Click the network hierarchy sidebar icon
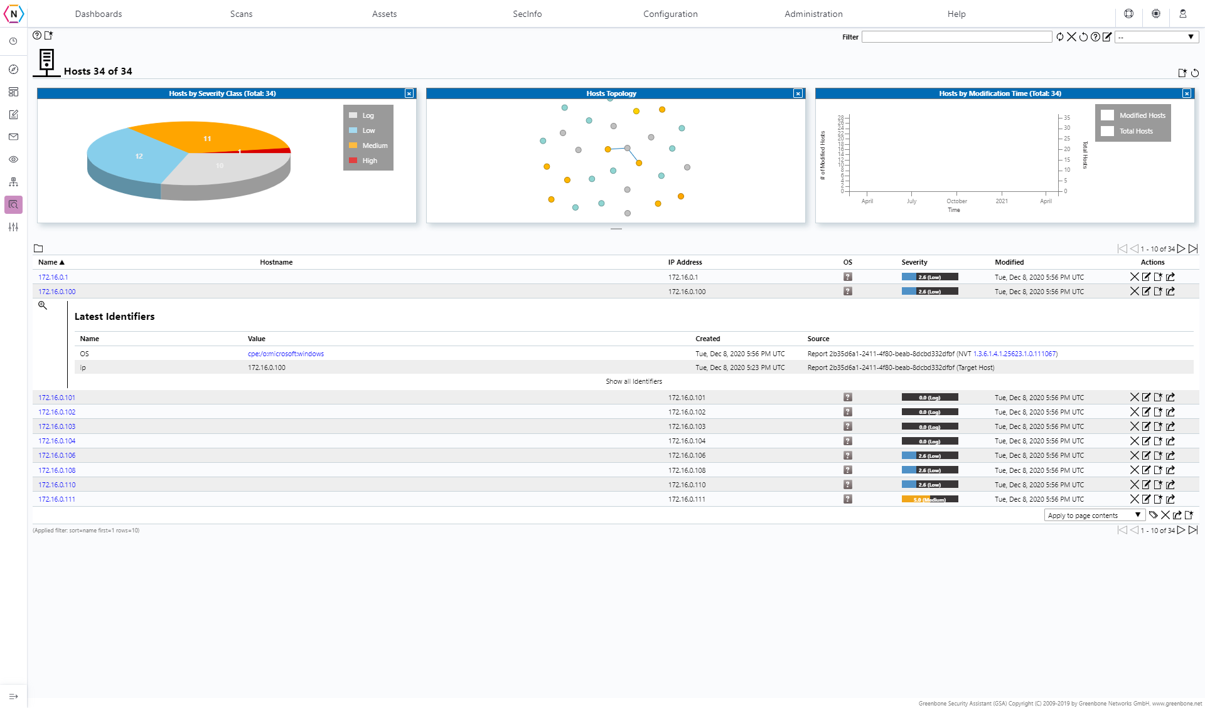Screen dimensions: 1205x708 point(13,182)
